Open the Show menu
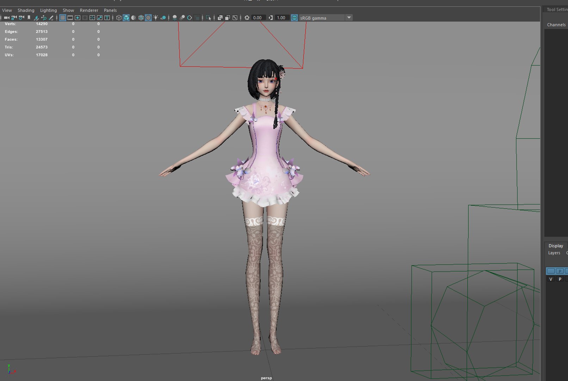This screenshot has height=381, width=568. point(68,10)
